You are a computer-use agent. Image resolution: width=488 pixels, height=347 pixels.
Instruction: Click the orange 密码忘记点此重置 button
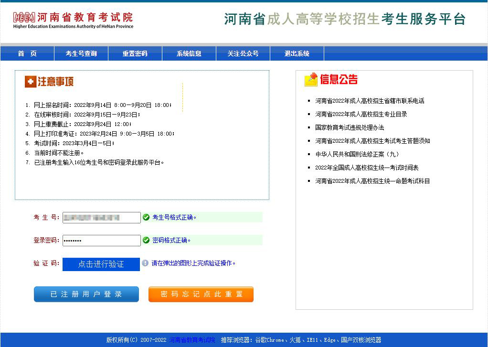pyautogui.click(x=201, y=294)
